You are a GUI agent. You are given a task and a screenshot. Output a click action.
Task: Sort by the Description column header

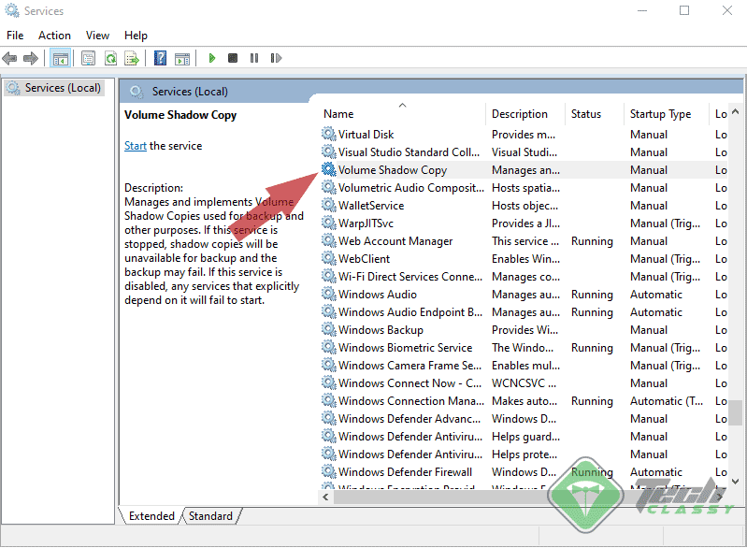[x=525, y=114]
